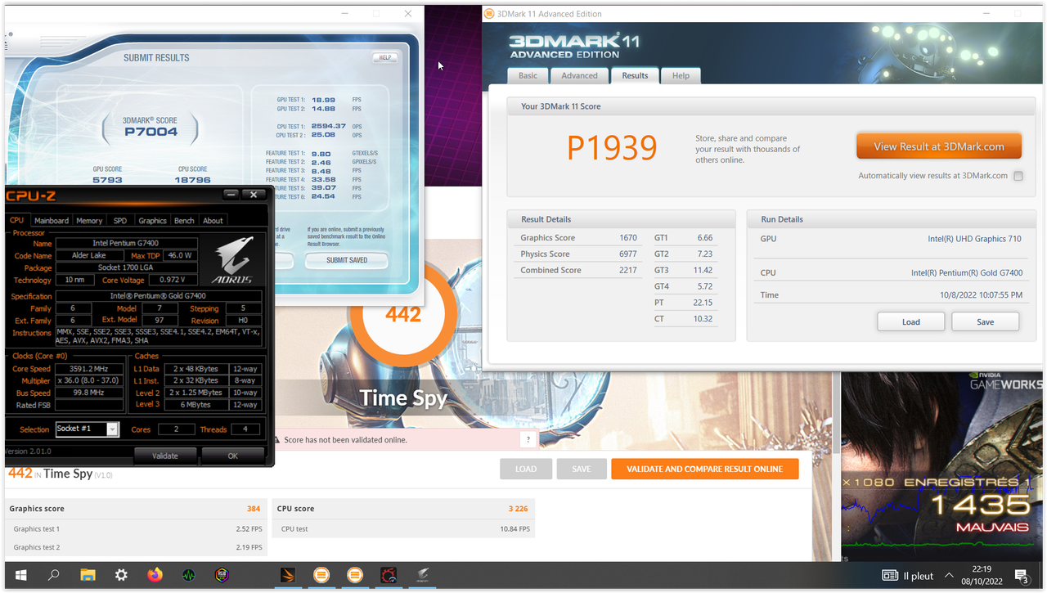Image resolution: width=1047 pixels, height=593 pixels.
Task: Show hidden system tray icons
Action: tap(949, 576)
